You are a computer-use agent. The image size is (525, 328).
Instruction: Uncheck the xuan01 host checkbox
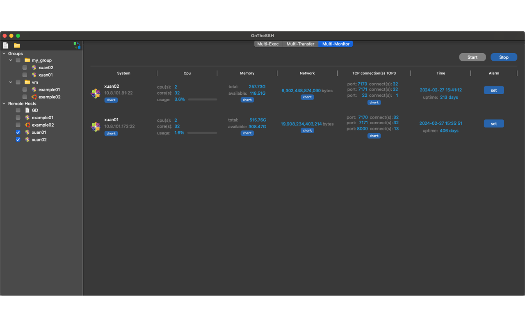[18, 132]
